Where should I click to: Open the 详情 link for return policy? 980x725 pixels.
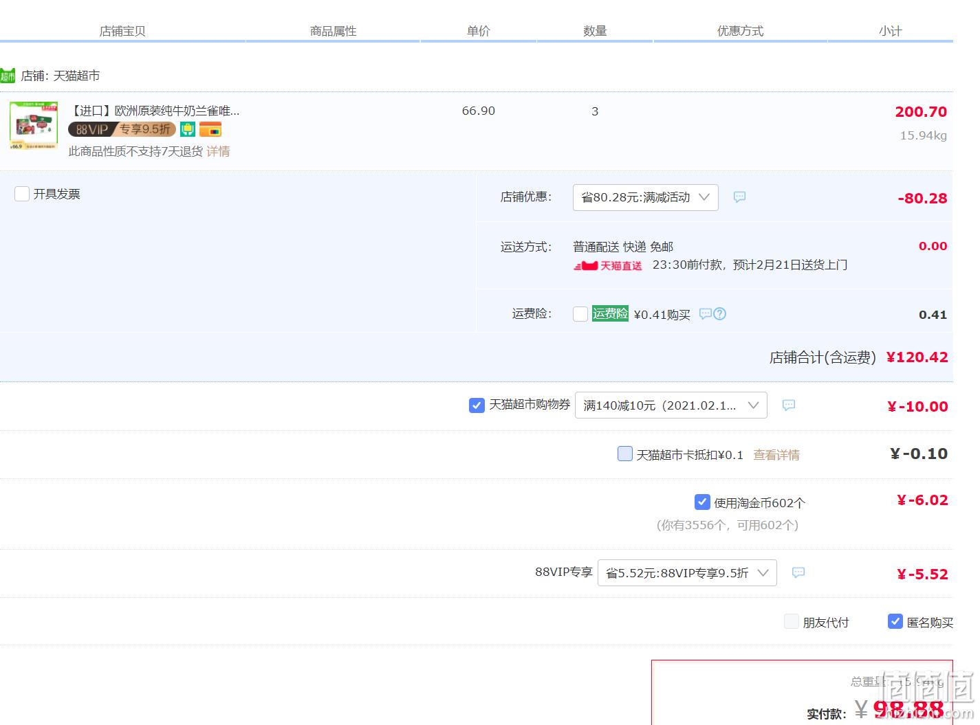[x=218, y=151]
